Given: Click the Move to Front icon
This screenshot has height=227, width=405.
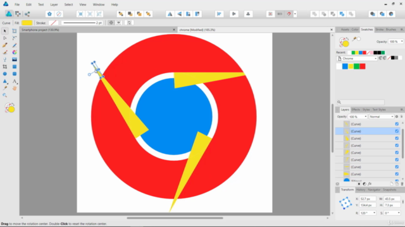Looking at the screenshot, I should click(149, 14).
